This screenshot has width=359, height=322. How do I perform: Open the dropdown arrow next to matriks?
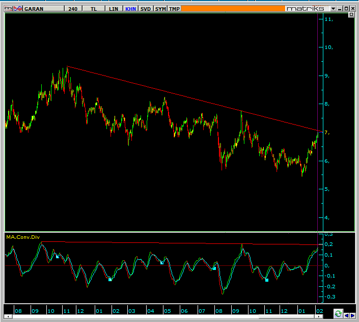pos(333,9)
